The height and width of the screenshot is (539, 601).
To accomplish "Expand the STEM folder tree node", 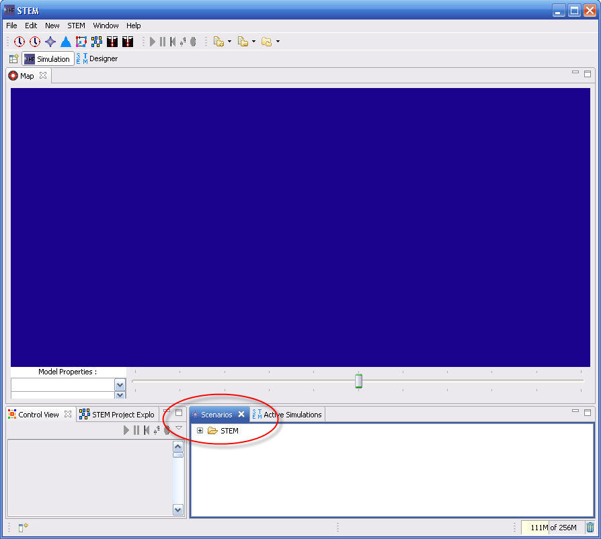I will (200, 431).
